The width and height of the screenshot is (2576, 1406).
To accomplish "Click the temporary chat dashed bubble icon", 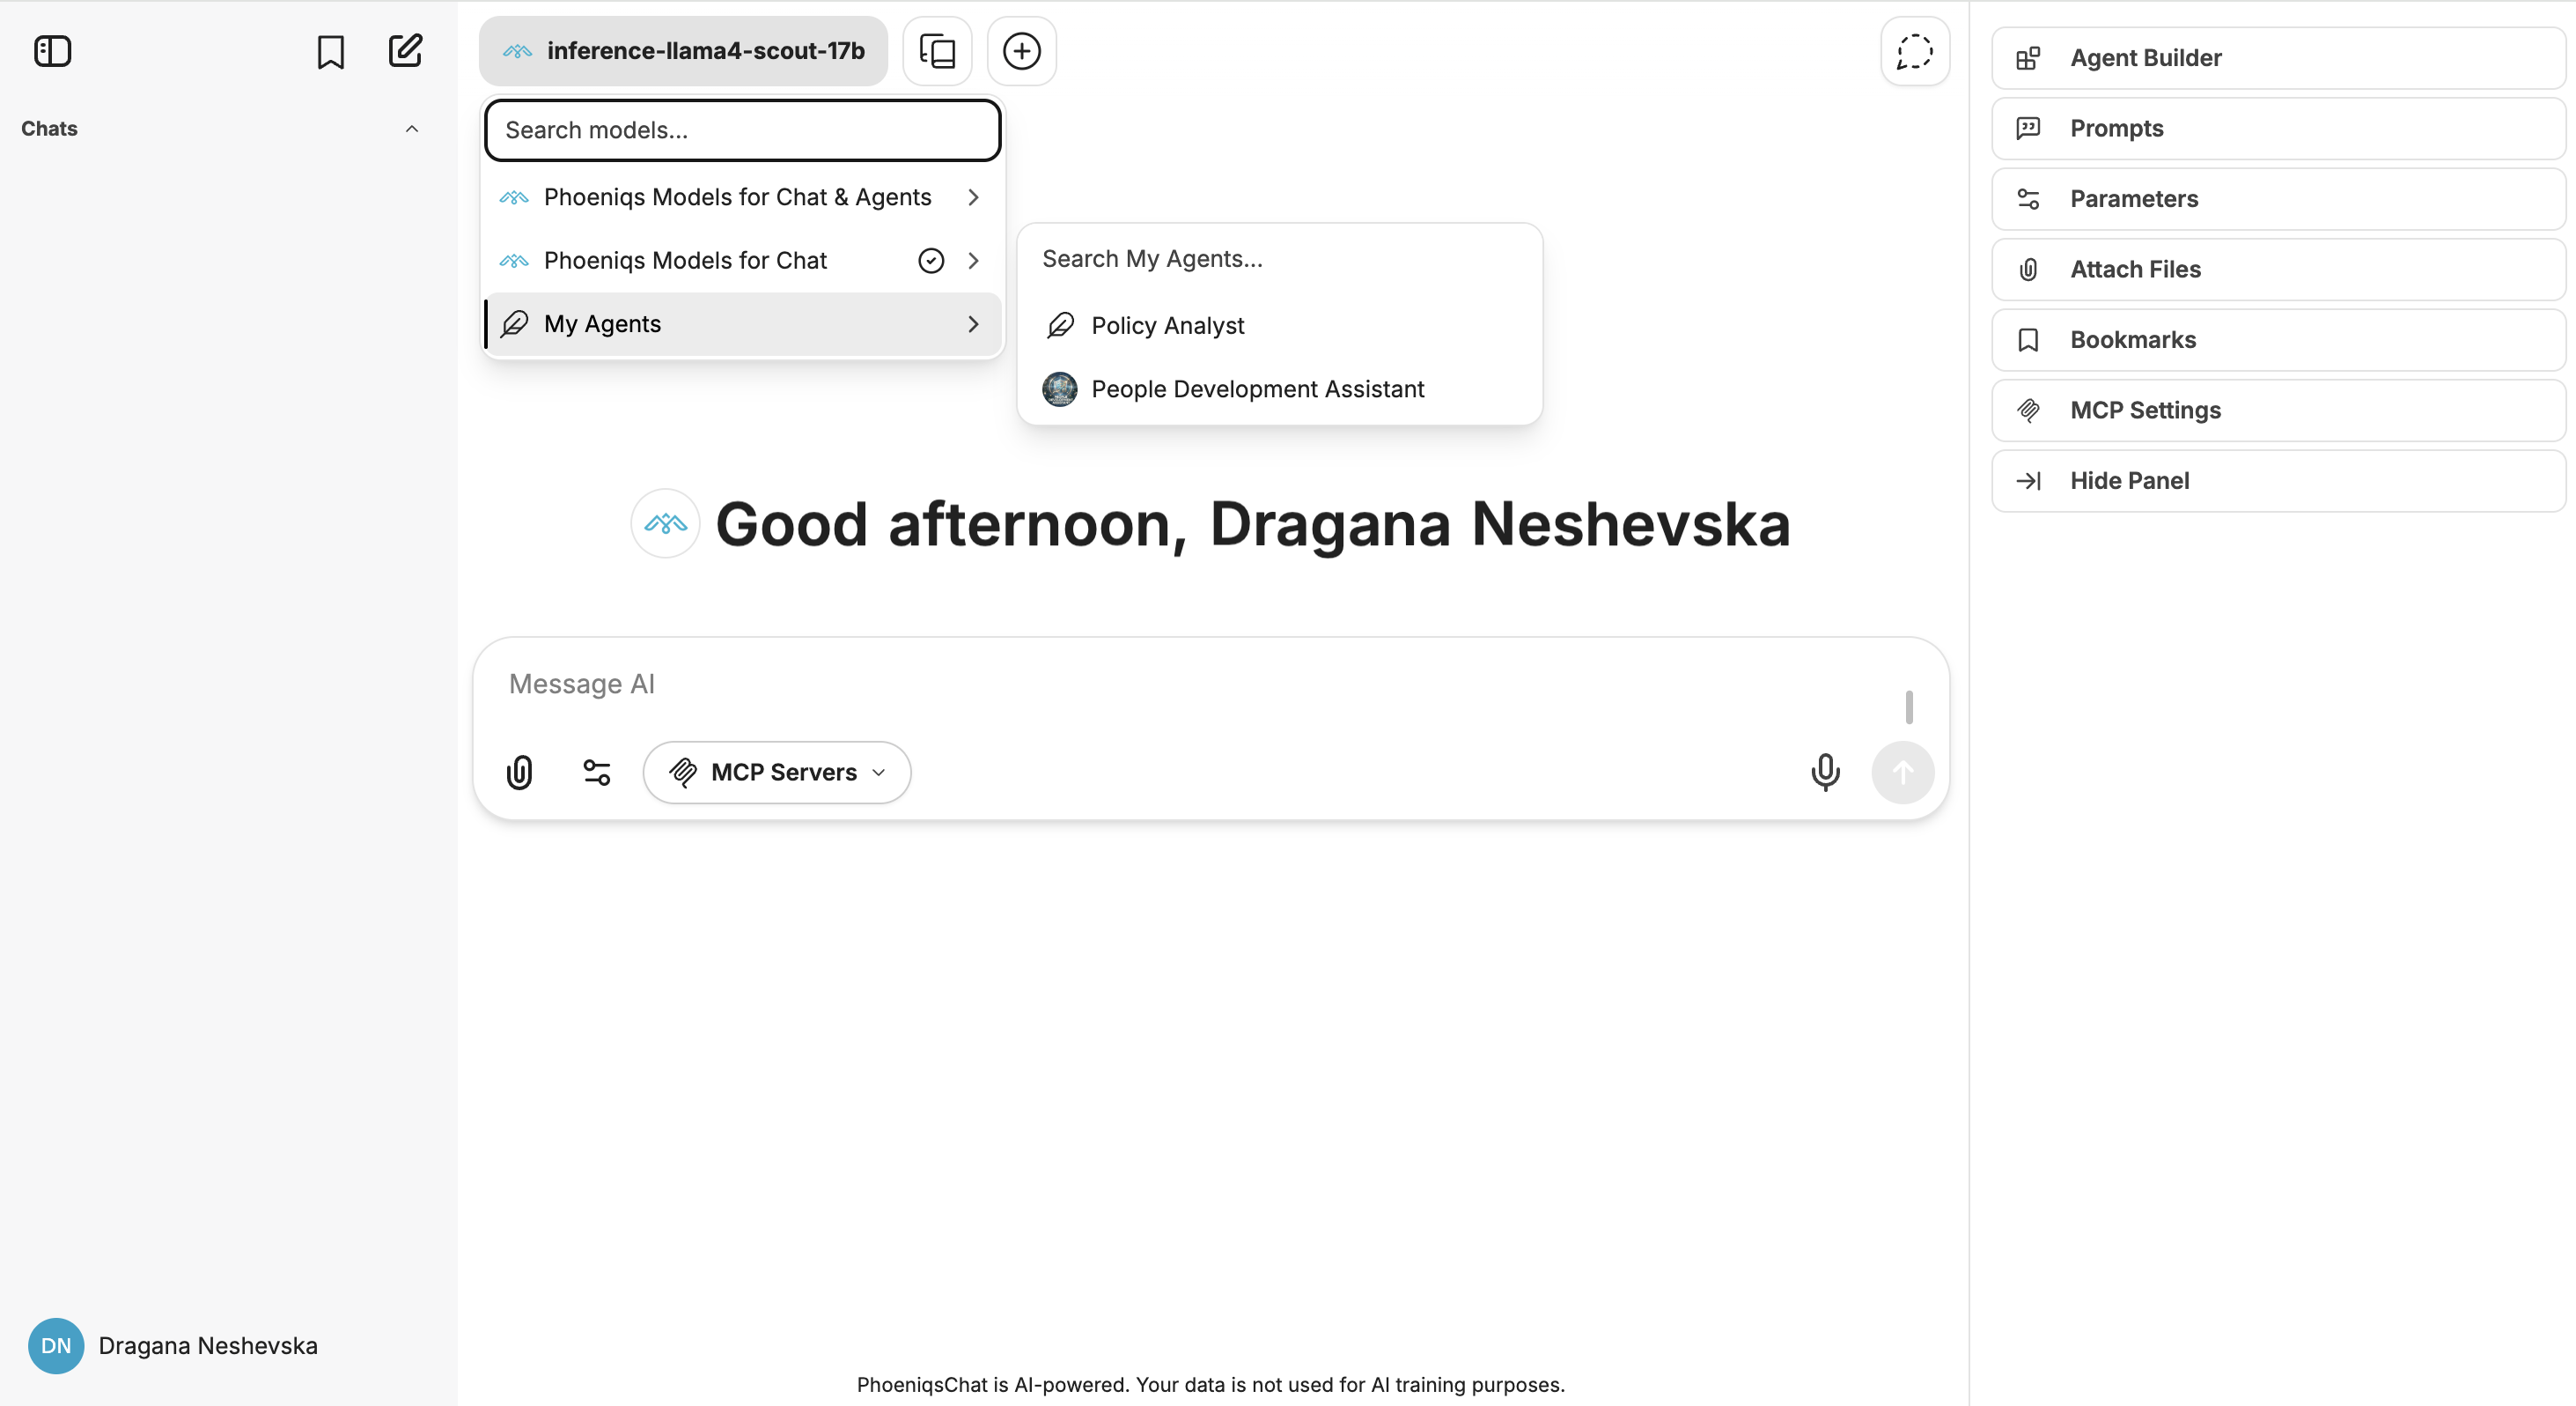I will pos(1914,51).
